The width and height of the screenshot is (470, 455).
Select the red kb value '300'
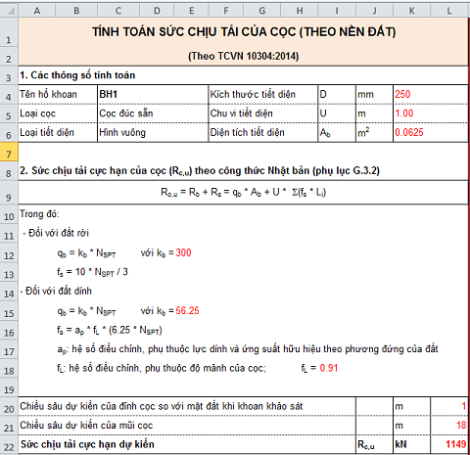183,252
